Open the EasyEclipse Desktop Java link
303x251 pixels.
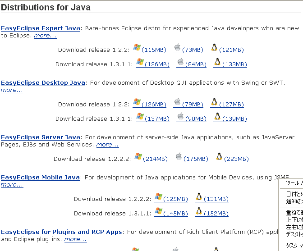click(43, 82)
